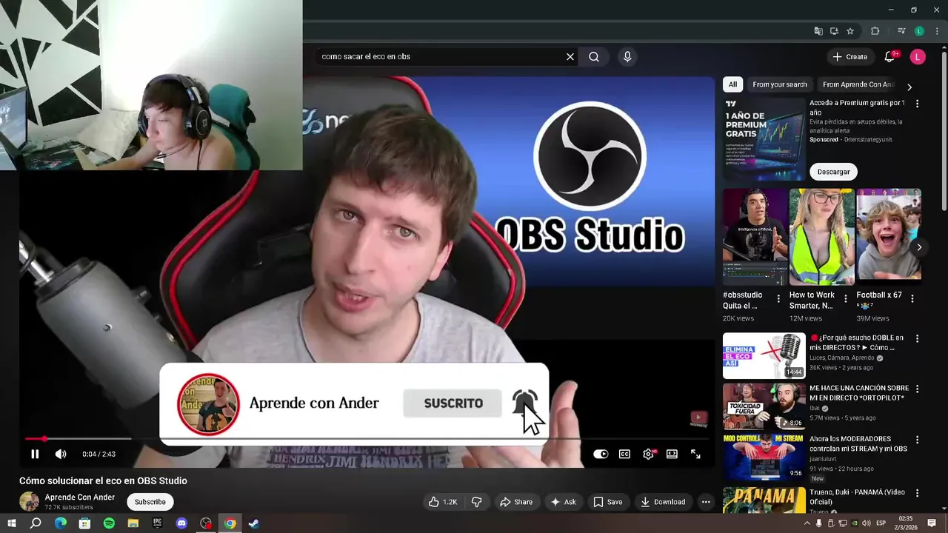Select the All filter chip

pyautogui.click(x=732, y=84)
